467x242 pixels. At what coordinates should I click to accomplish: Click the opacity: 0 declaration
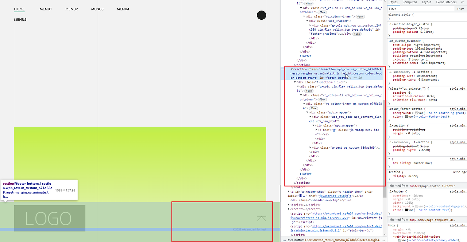pyautogui.click(x=401, y=93)
